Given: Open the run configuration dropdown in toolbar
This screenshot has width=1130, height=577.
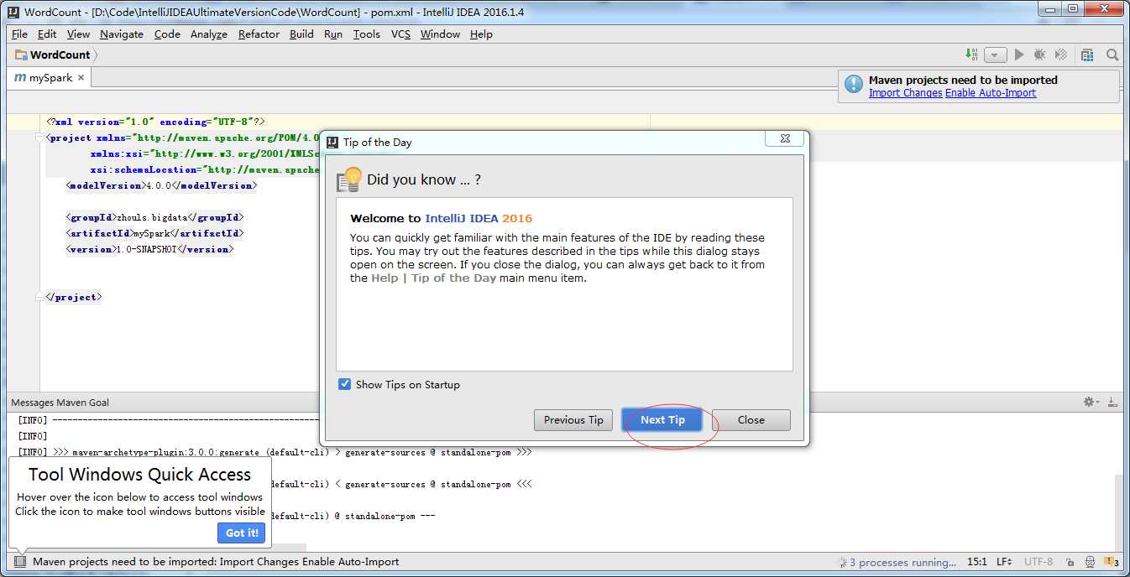Looking at the screenshot, I should pyautogui.click(x=995, y=55).
